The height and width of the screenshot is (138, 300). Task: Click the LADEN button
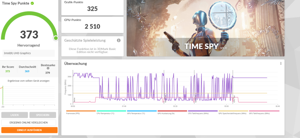point(15,115)
